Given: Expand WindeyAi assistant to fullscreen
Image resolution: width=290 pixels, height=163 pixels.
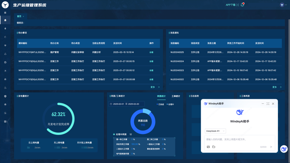Looking at the screenshot, I should tap(268, 104).
